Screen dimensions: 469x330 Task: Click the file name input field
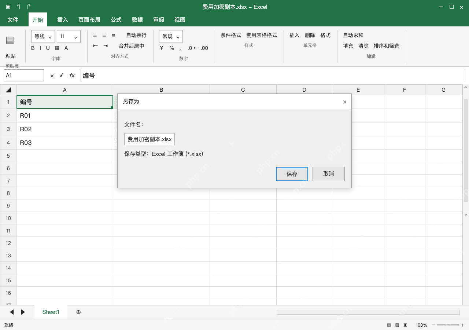click(149, 139)
